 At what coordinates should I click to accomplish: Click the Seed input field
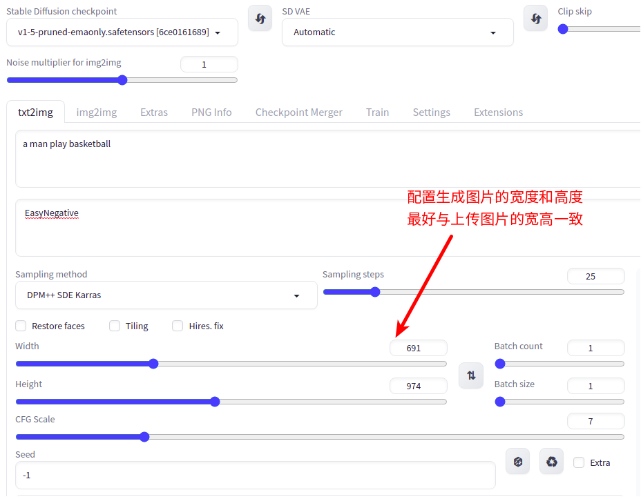256,475
